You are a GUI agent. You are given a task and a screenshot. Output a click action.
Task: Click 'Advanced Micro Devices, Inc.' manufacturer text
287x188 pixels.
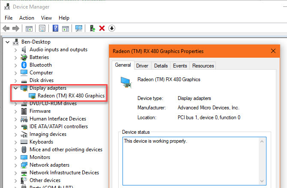coord(208,108)
